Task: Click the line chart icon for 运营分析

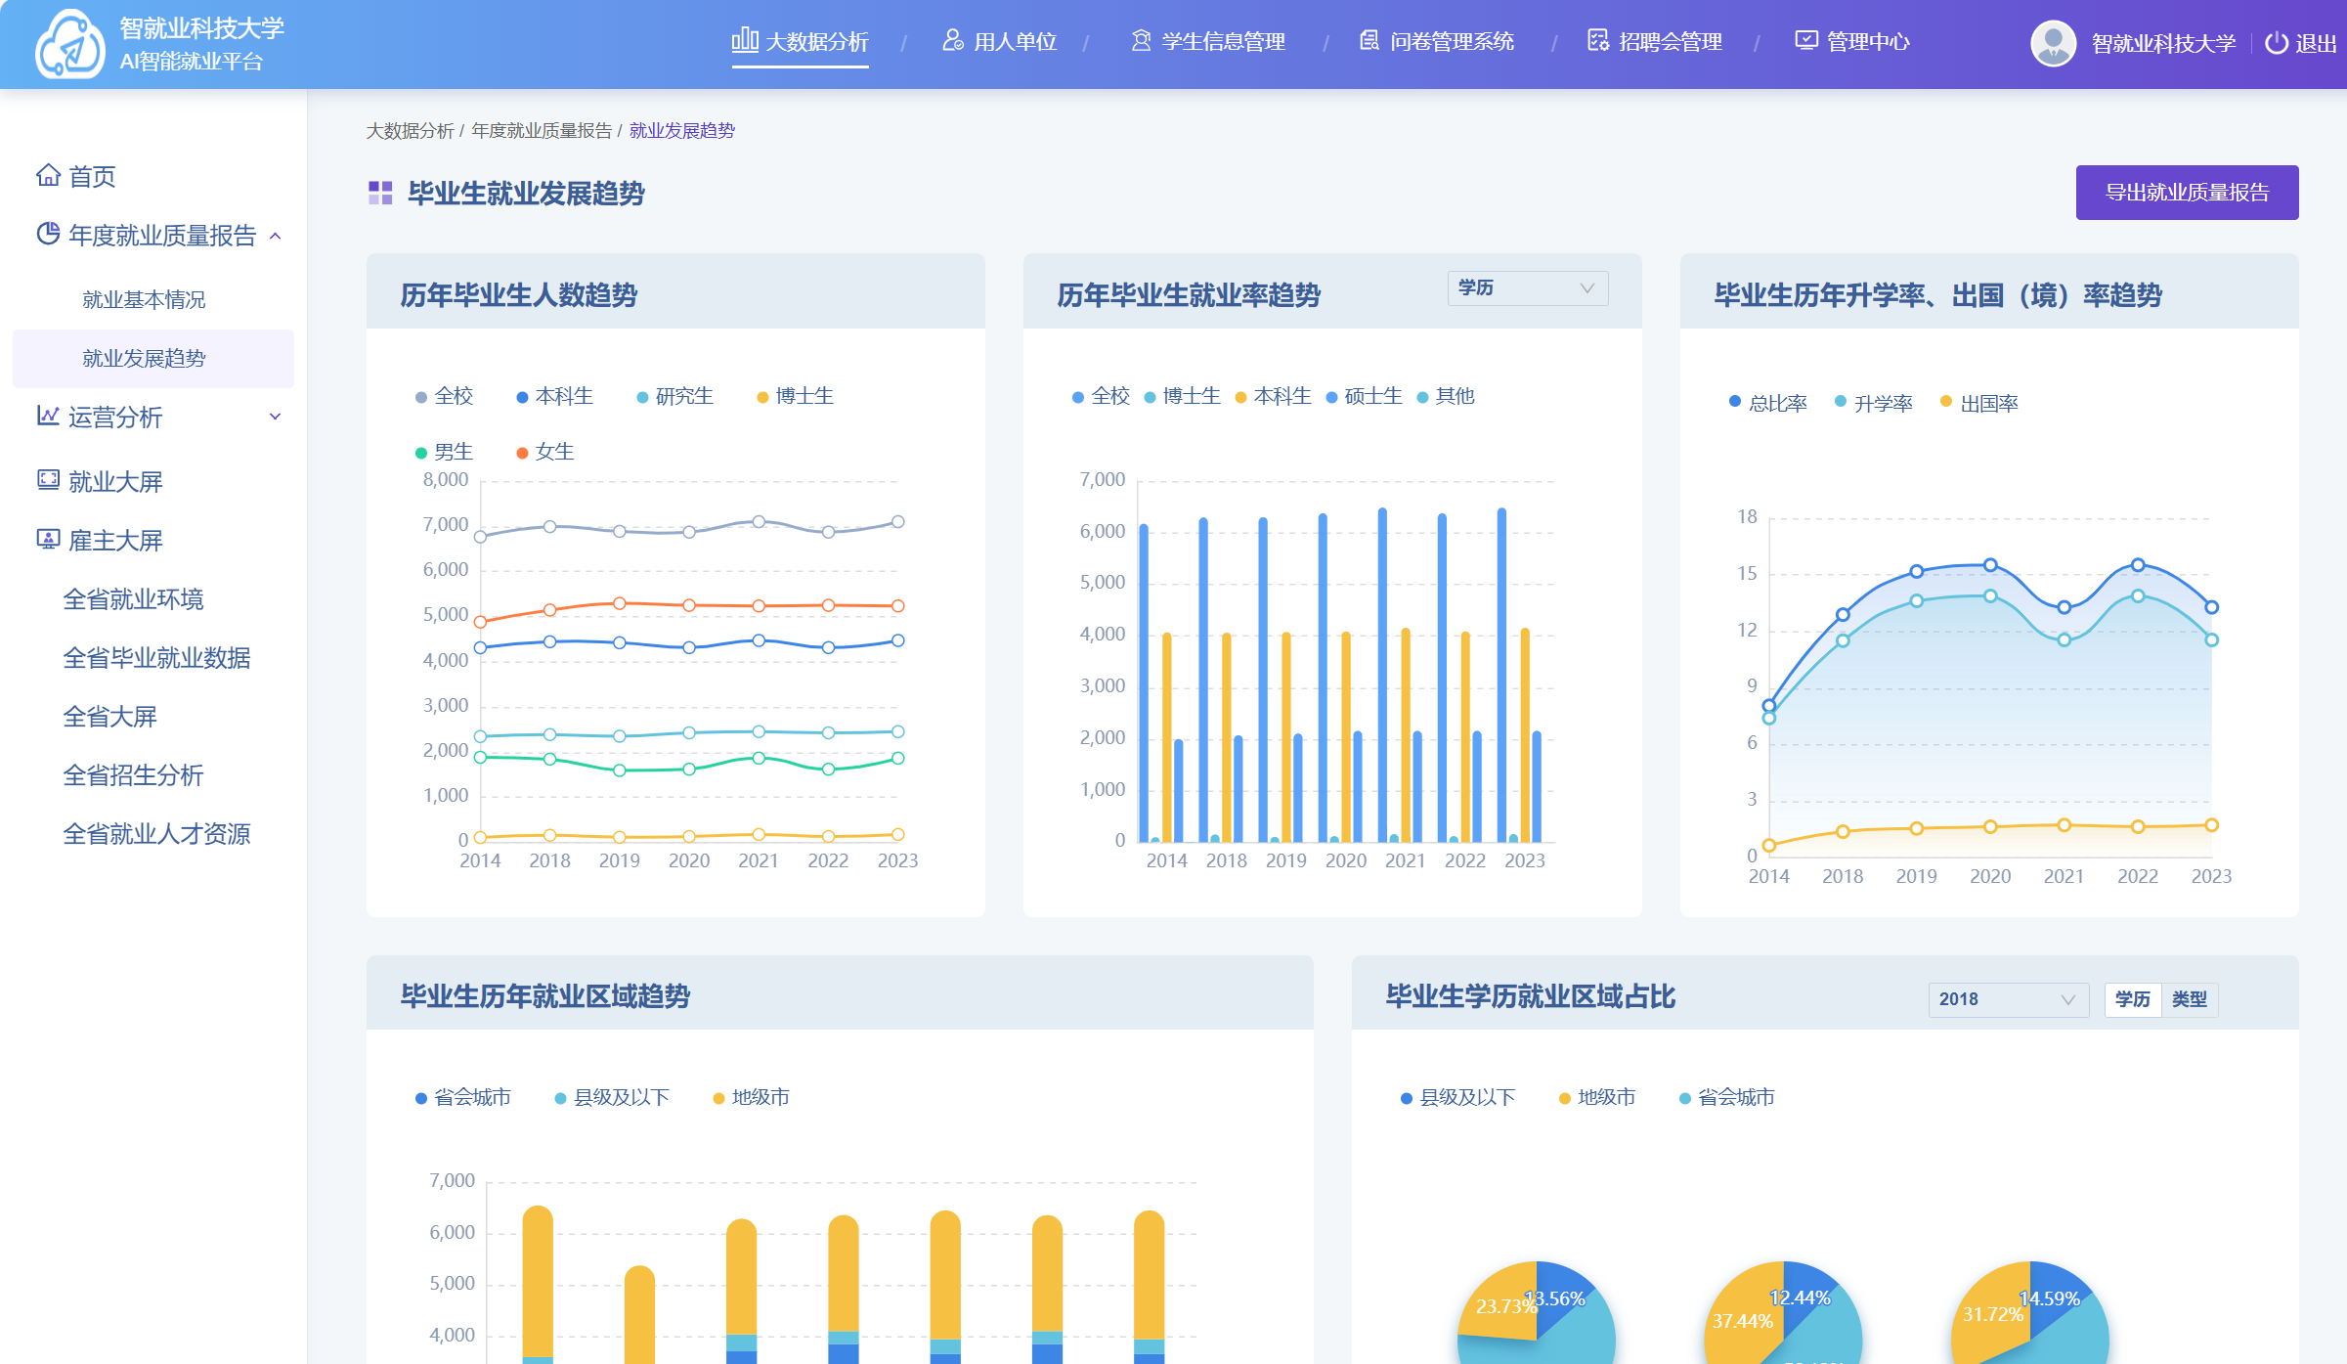Action: tap(48, 416)
